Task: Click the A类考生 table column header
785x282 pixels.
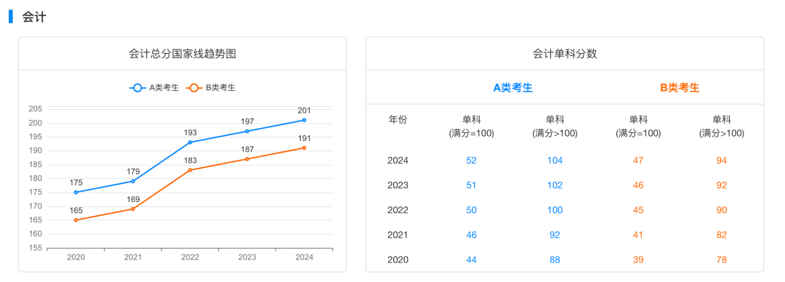Action: tap(513, 88)
